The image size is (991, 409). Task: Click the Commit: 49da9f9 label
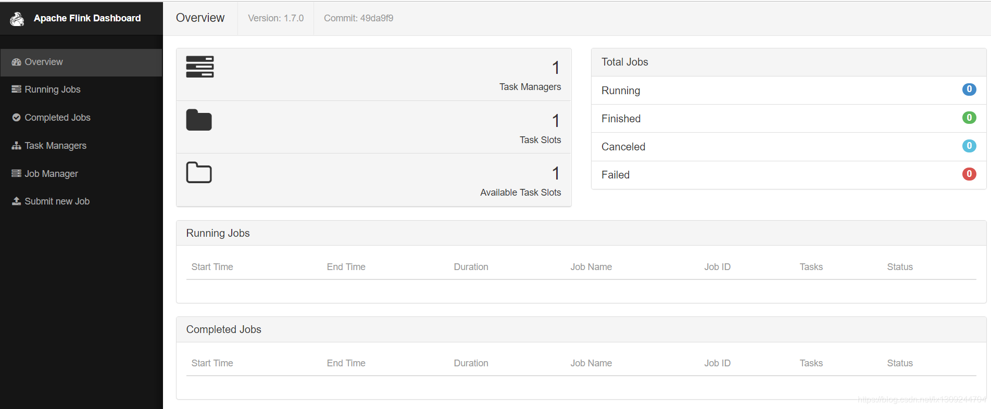click(358, 18)
